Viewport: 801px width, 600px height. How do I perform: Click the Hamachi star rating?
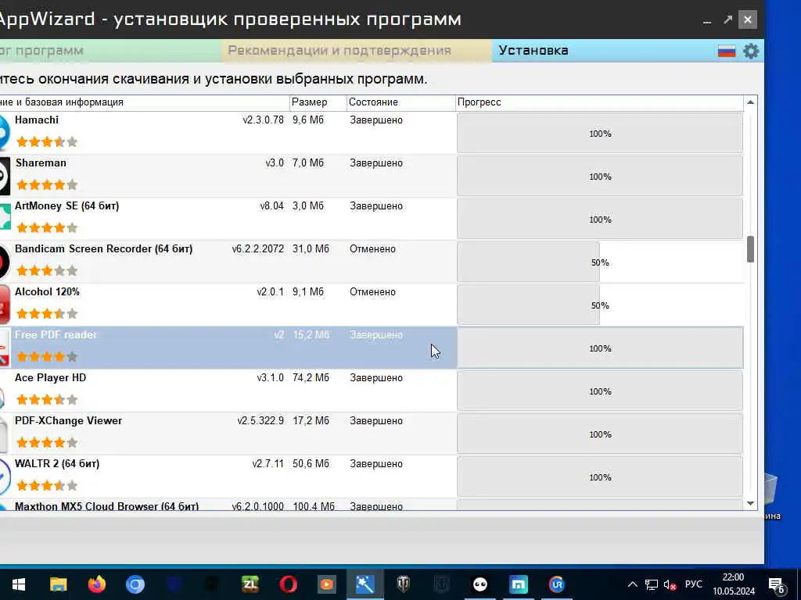coord(46,142)
